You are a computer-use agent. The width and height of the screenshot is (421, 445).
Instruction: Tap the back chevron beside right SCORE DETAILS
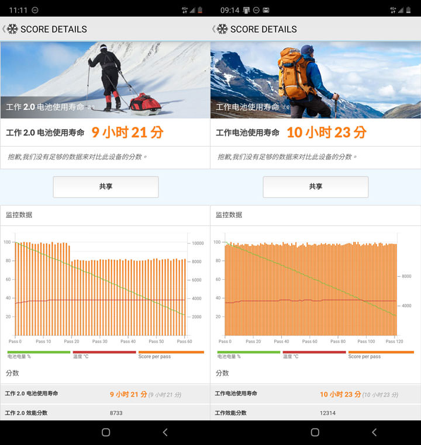(213, 29)
